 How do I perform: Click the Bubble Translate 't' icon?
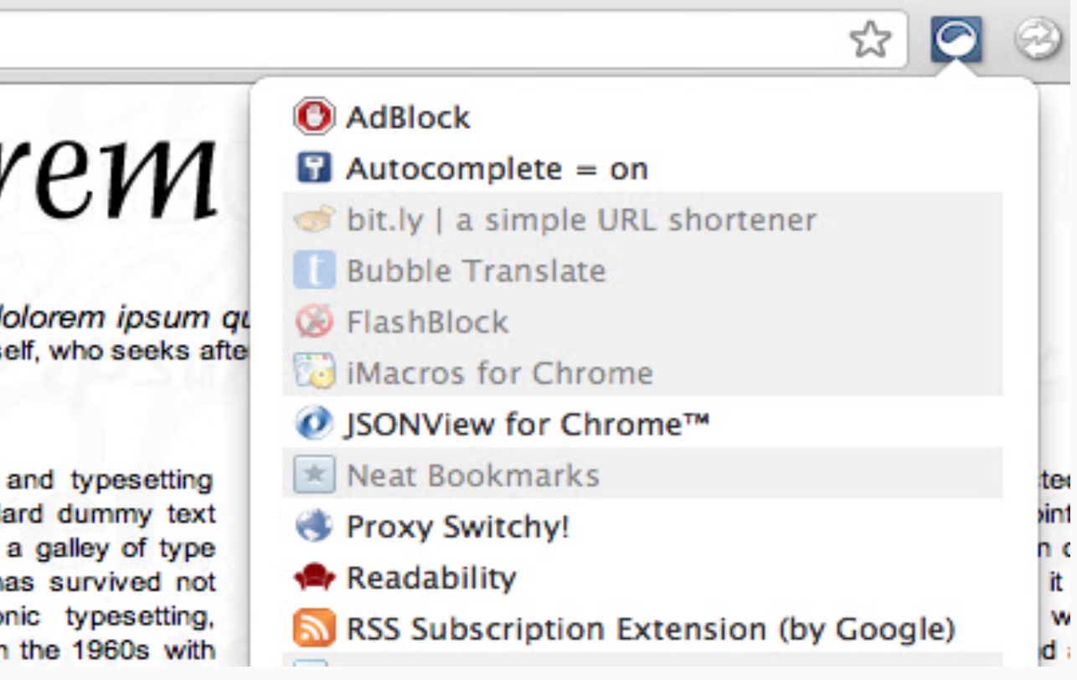click(314, 270)
